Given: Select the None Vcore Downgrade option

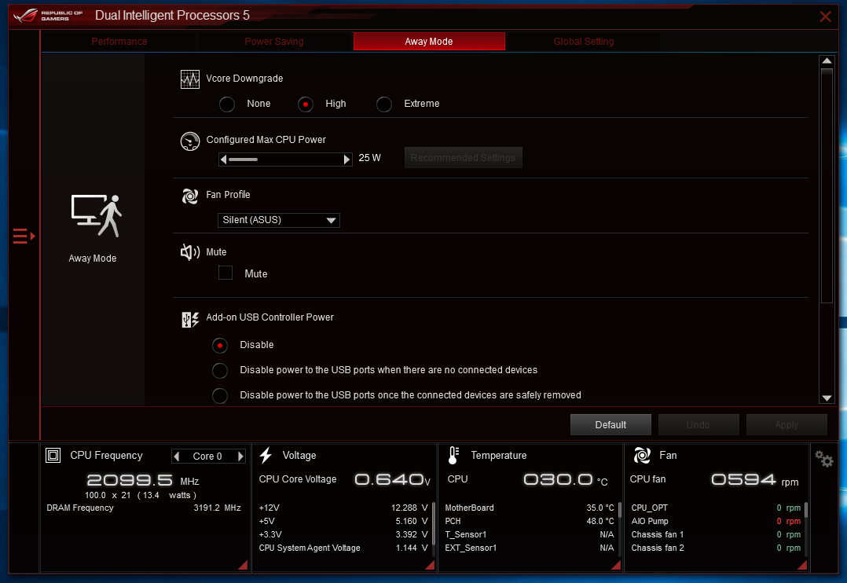Looking at the screenshot, I should [x=227, y=104].
